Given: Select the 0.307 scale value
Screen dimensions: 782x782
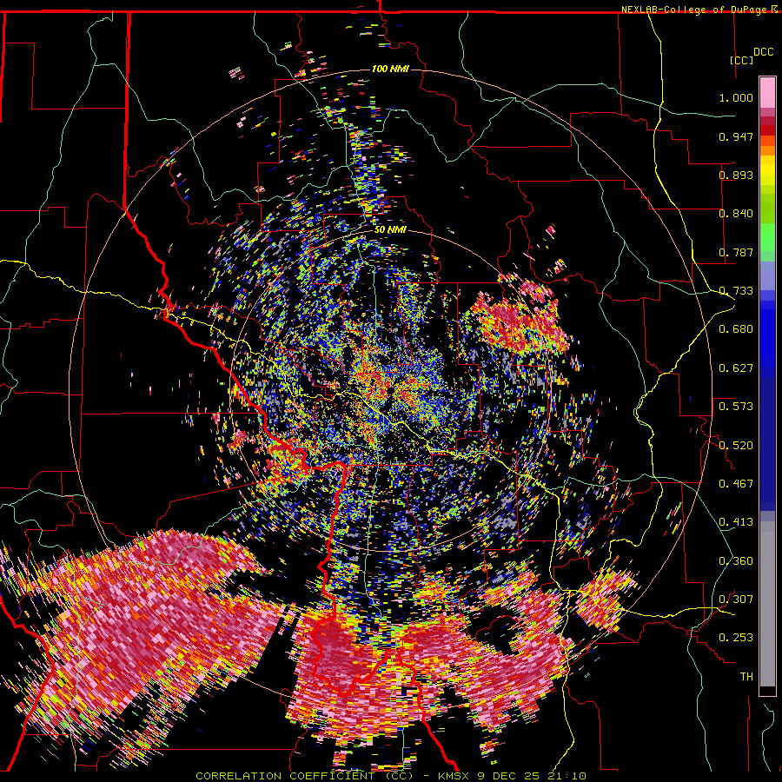Looking at the screenshot, I should tap(736, 600).
